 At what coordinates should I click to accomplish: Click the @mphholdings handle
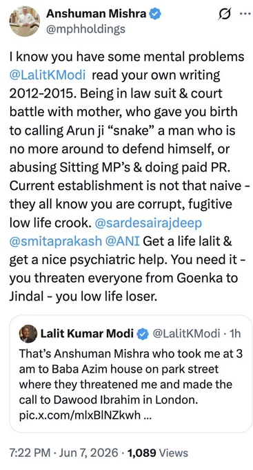click(x=85, y=29)
